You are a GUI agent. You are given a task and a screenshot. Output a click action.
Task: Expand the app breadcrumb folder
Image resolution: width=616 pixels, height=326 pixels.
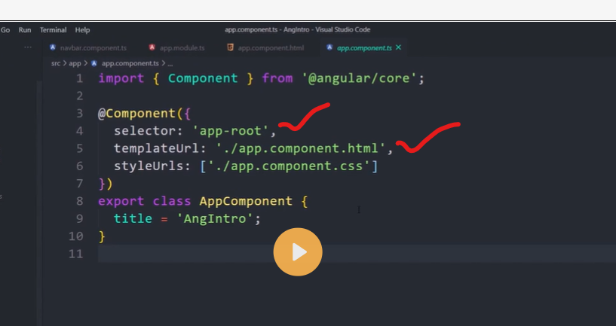(75, 64)
